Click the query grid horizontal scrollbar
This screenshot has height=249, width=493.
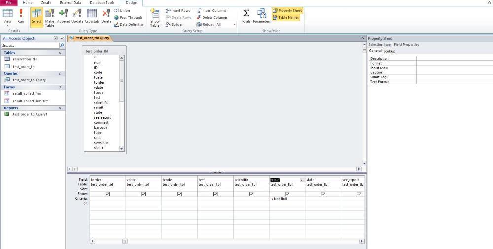pos(227,241)
